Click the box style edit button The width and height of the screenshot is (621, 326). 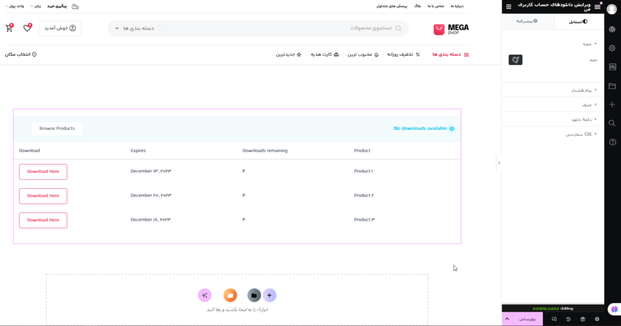pyautogui.click(x=515, y=59)
